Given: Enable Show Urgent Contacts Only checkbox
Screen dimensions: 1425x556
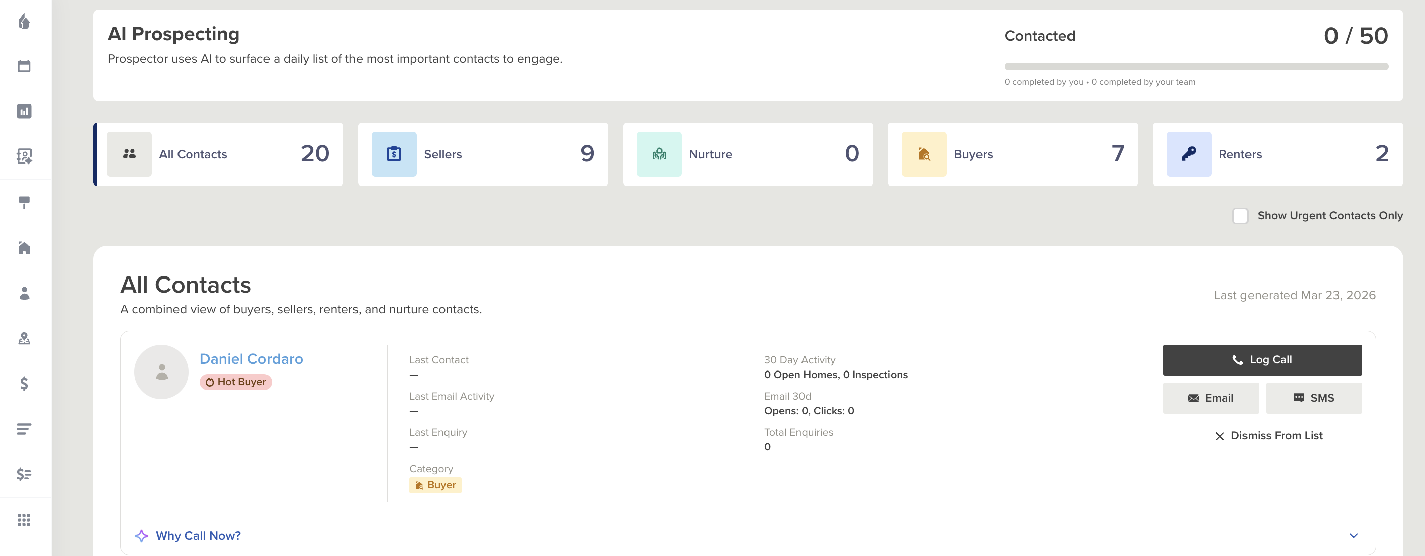Looking at the screenshot, I should pos(1240,215).
